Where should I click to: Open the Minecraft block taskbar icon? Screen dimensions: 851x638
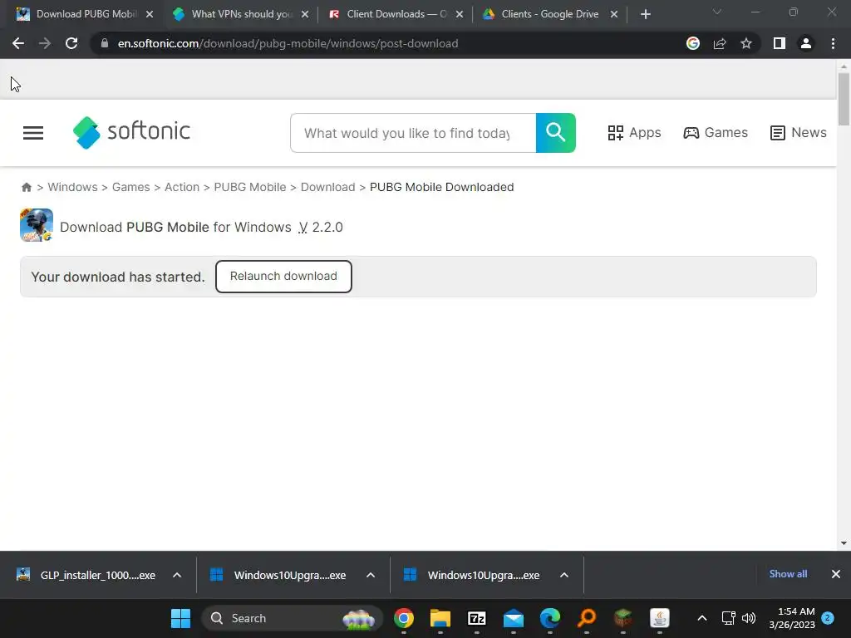pos(623,618)
